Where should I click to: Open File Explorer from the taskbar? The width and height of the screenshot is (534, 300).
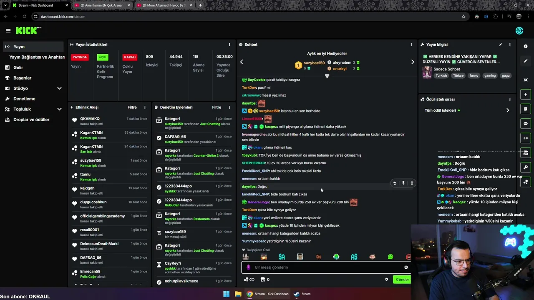point(238,294)
